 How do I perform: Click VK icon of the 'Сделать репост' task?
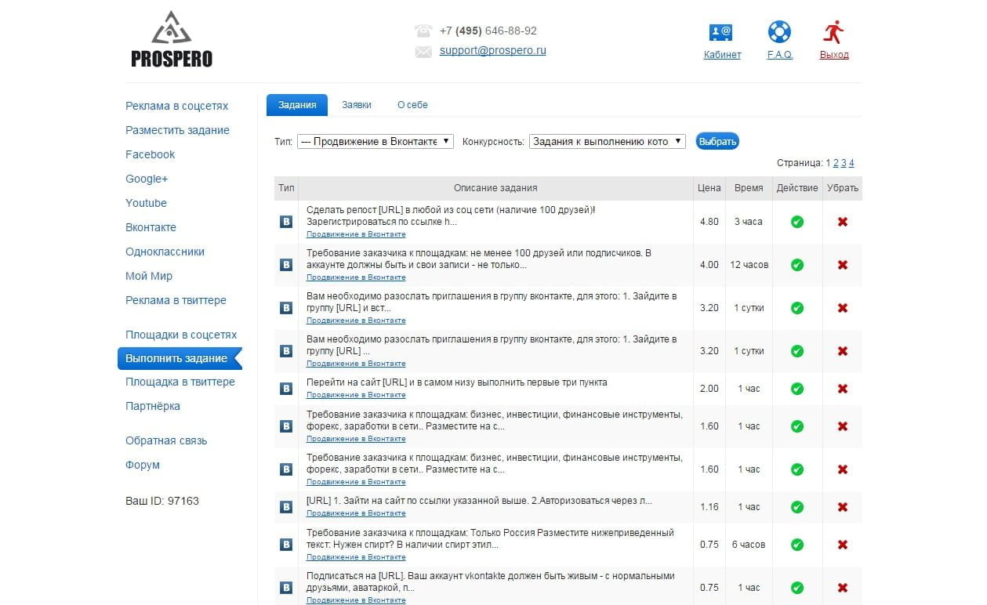tap(286, 222)
